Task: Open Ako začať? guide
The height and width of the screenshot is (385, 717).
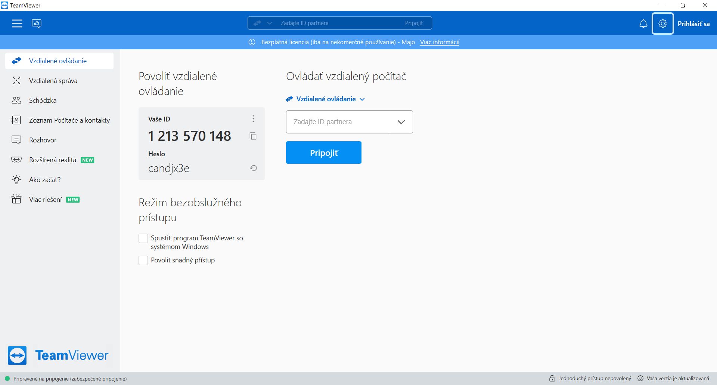Action: point(59,180)
